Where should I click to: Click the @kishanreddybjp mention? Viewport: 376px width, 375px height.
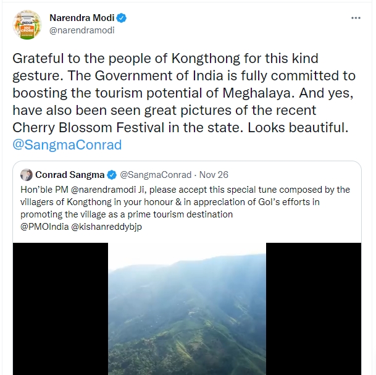(109, 226)
